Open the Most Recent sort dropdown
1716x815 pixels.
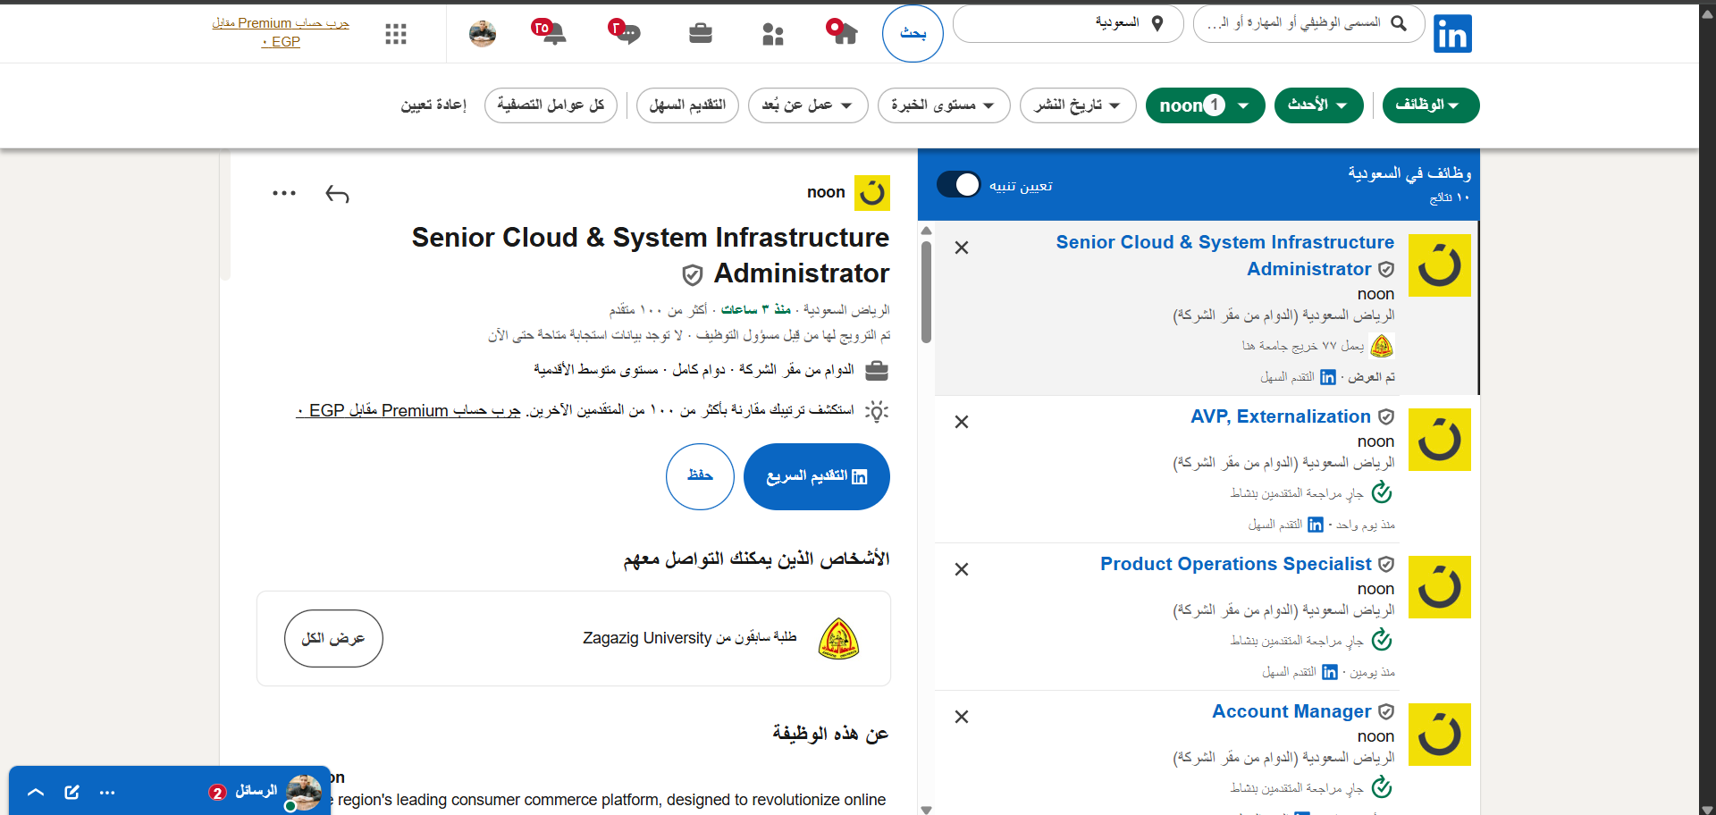(x=1318, y=105)
